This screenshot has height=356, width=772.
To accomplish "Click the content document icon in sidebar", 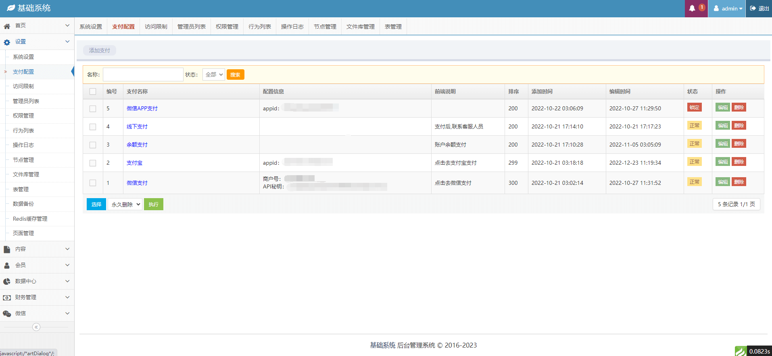I will [x=7, y=249].
